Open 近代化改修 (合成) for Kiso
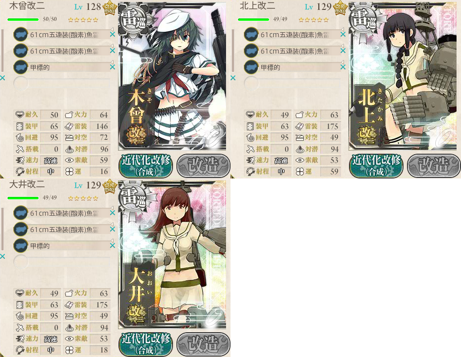 [x=146, y=166]
